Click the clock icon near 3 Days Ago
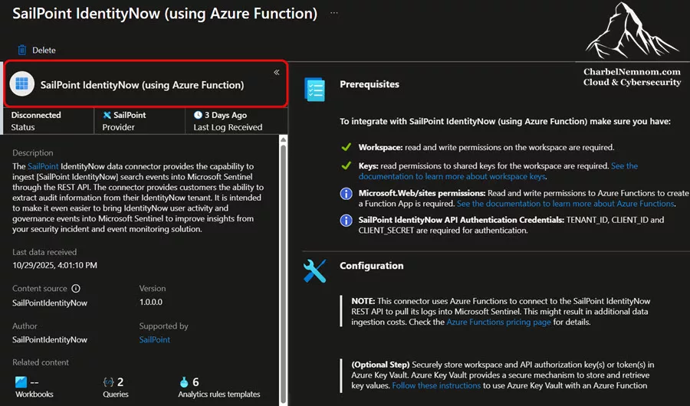690x406 pixels. pos(198,115)
